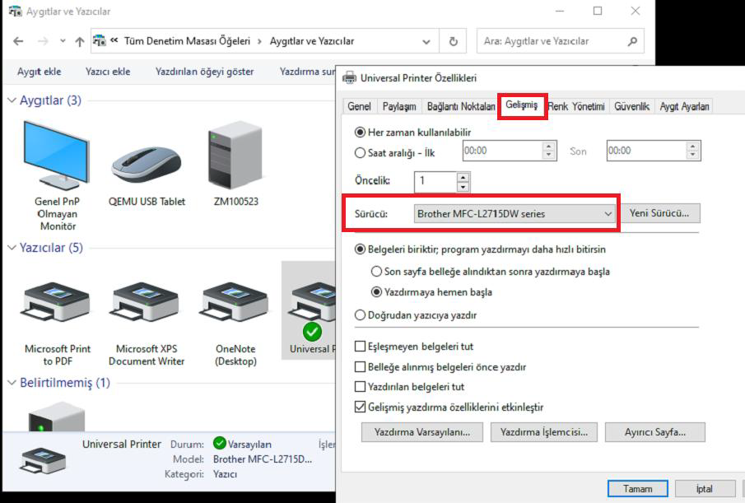Image resolution: width=745 pixels, height=503 pixels.
Task: Switch to the Paylaşım tab
Action: tap(399, 106)
